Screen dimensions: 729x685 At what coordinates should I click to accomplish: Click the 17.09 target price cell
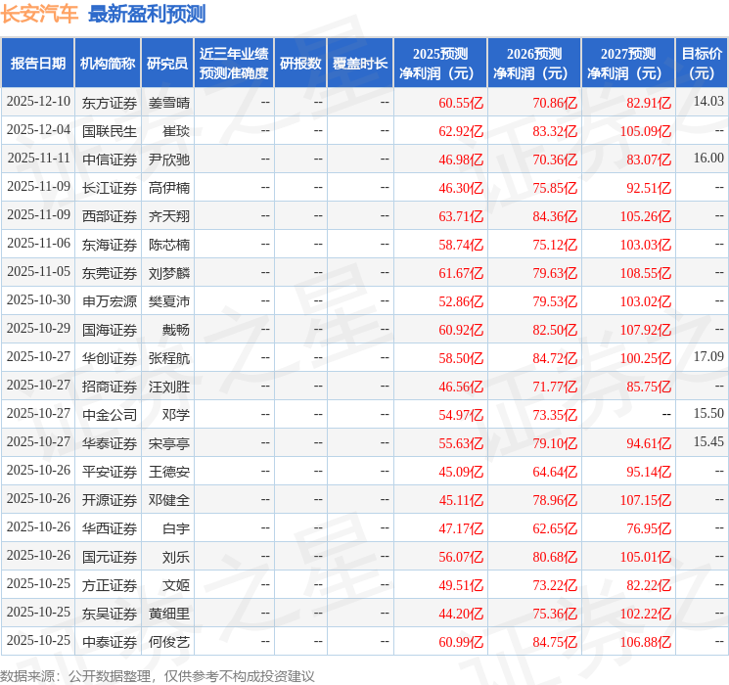708,357
